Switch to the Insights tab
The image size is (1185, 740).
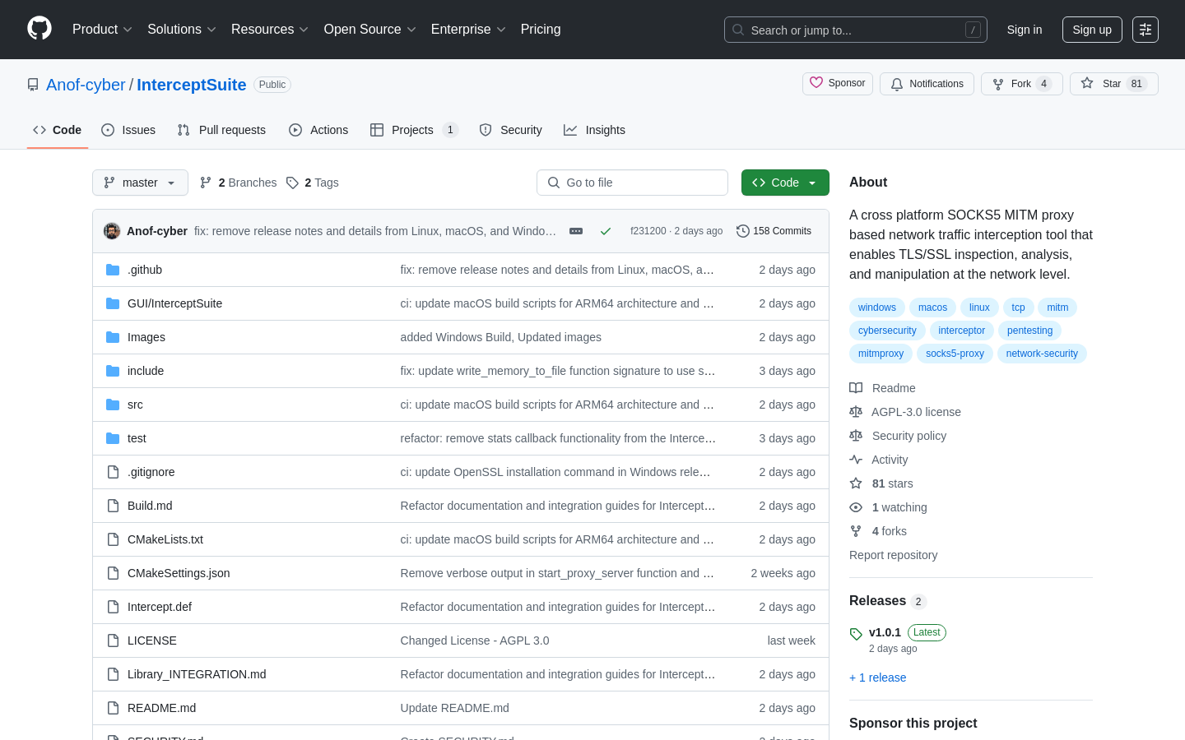(x=594, y=130)
